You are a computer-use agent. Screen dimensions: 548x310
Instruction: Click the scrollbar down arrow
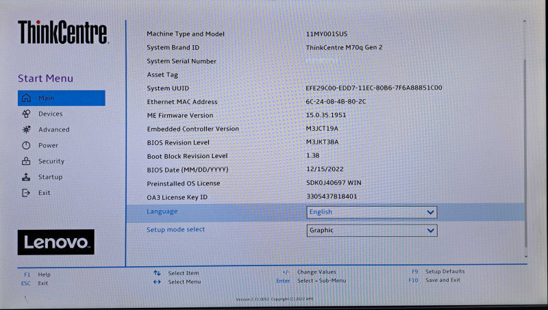(525, 257)
